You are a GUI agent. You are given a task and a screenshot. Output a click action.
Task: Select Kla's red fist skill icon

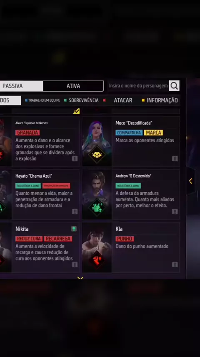pos(97,260)
